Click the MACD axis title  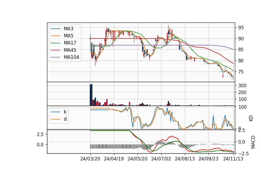[253, 142]
